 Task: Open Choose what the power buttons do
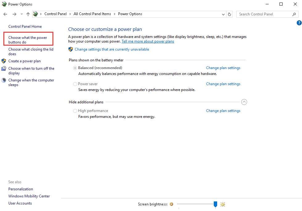28,40
